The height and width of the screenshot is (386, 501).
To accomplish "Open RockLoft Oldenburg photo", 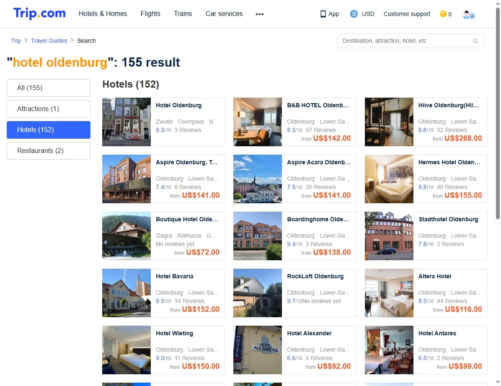I will 258,293.
